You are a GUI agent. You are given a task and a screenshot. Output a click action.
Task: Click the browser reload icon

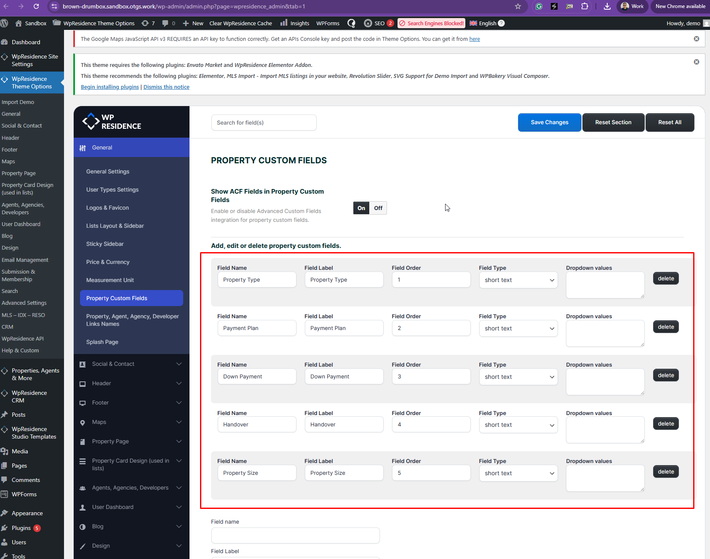point(36,6)
